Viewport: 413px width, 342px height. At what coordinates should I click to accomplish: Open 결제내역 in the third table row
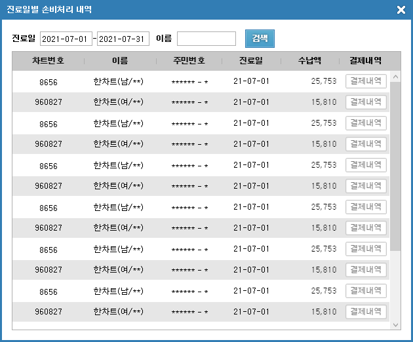[366, 123]
